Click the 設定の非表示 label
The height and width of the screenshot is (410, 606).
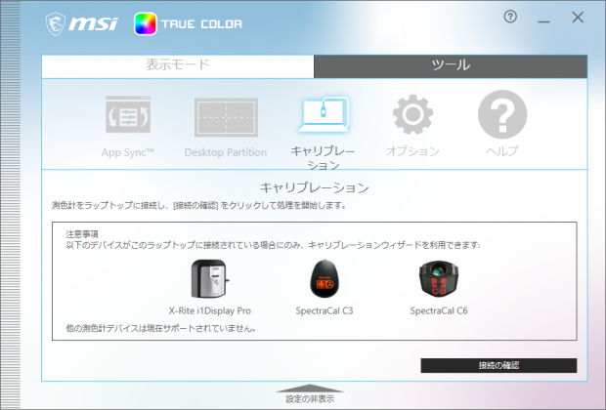(310, 399)
